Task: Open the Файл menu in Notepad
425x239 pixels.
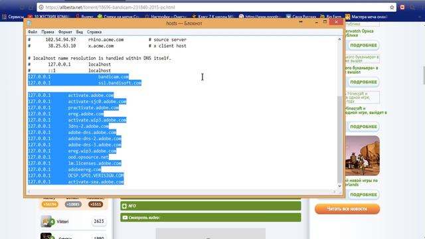Action: pos(33,32)
